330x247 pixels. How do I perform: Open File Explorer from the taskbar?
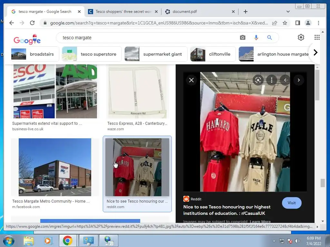click(x=29, y=241)
